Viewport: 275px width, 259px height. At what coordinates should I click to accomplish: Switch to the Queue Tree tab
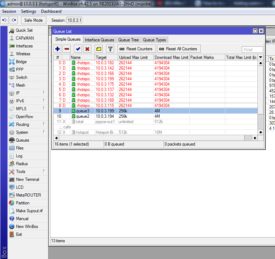click(x=128, y=40)
